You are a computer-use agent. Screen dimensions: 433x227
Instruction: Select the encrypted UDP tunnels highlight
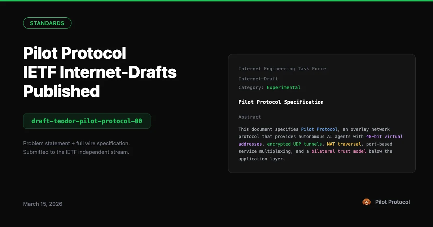tap(294, 144)
